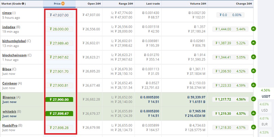Click the timex price 47,937.00

point(59,15)
